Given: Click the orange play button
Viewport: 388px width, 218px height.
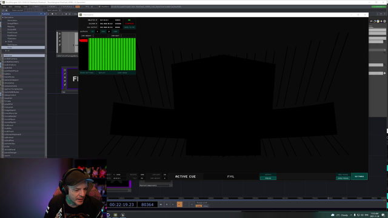Looking at the screenshot, I should point(179,205).
